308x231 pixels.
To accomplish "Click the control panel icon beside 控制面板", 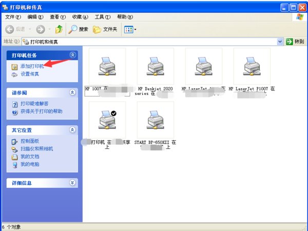I will tap(14, 142).
